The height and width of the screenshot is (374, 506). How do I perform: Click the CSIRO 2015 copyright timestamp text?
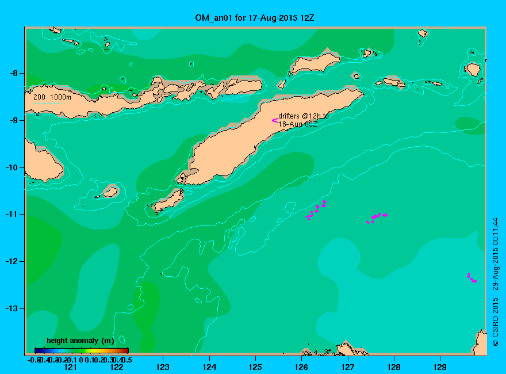(x=495, y=281)
